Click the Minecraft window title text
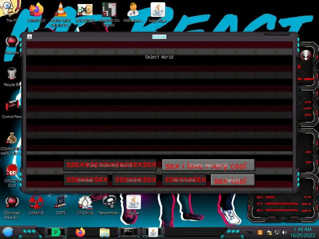 (159, 37)
